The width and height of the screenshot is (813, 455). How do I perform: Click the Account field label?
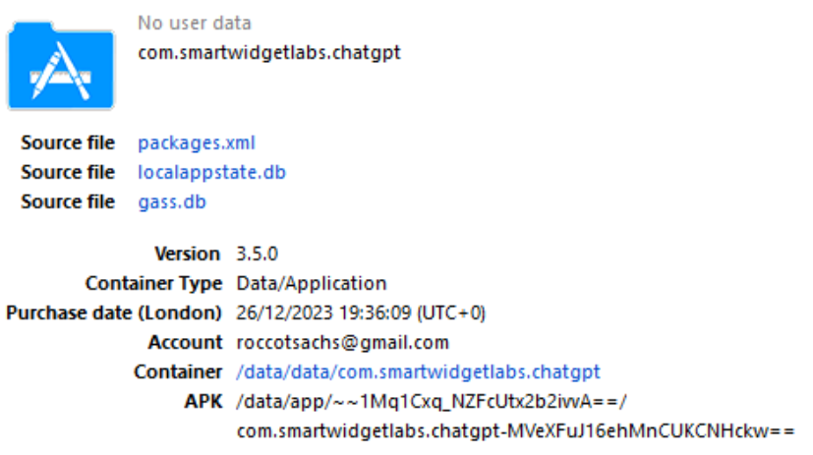(x=185, y=343)
